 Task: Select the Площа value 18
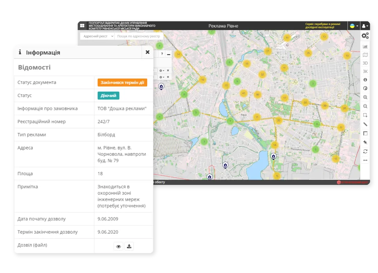click(100, 174)
